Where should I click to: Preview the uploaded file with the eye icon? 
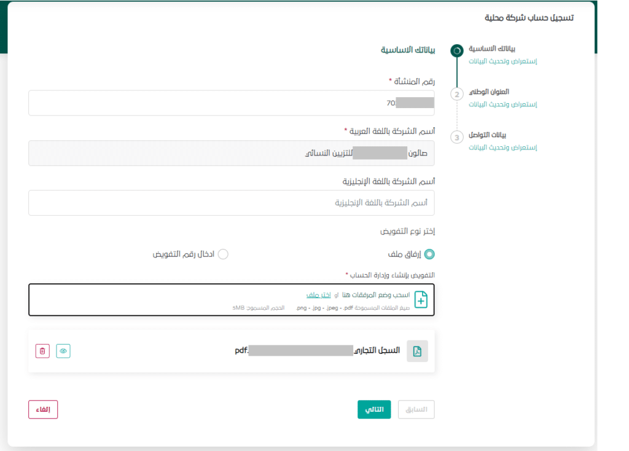tap(63, 350)
